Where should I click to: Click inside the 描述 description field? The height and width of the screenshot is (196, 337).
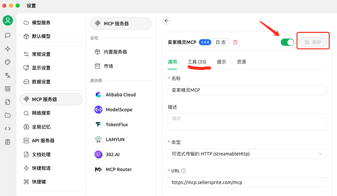(247, 122)
